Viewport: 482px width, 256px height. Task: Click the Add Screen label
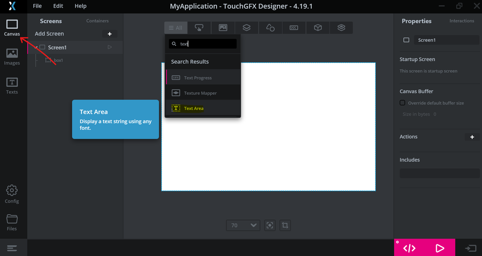point(49,34)
